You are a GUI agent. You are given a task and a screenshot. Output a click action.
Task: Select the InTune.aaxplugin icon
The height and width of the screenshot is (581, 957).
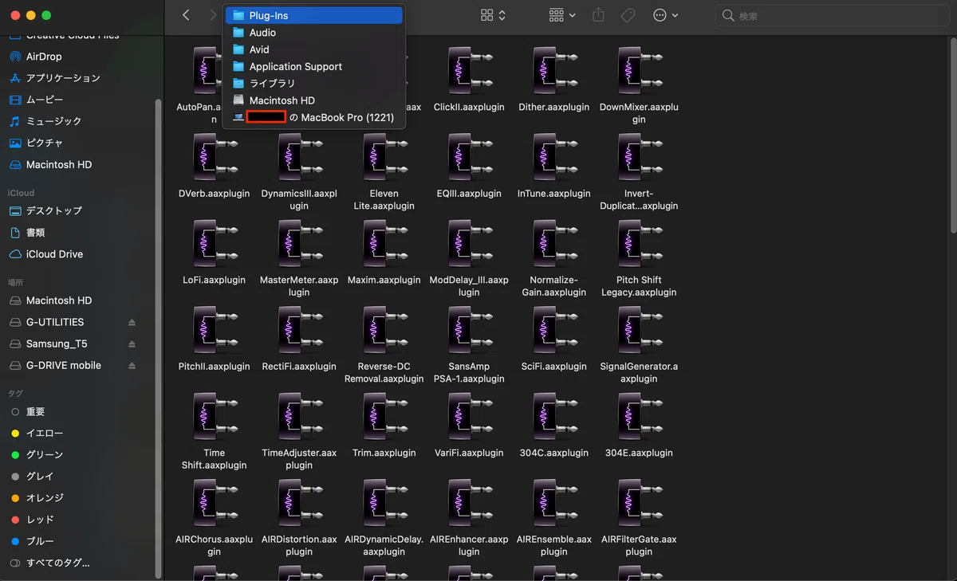[554, 157]
